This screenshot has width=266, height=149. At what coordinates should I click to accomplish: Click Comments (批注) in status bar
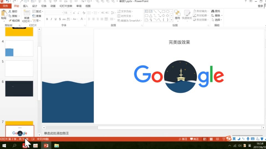coord(195,139)
